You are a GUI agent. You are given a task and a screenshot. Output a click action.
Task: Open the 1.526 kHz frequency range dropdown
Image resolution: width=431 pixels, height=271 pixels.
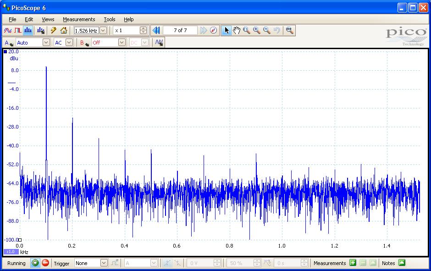103,31
